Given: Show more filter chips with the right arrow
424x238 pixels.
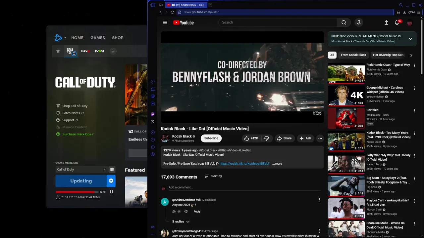Looking at the screenshot, I should (x=411, y=56).
